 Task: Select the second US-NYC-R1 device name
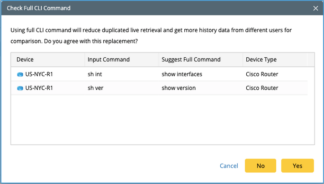[x=39, y=88]
